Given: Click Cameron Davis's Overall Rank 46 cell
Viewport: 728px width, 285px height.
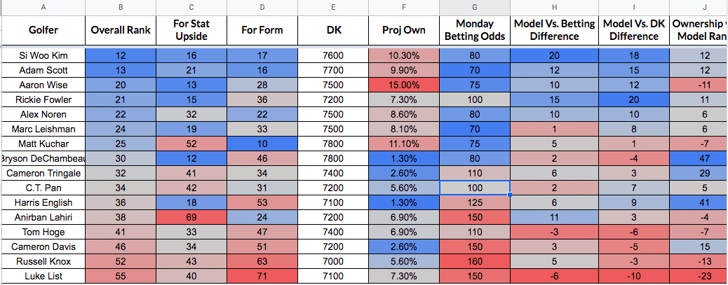Looking at the screenshot, I should [121, 246].
